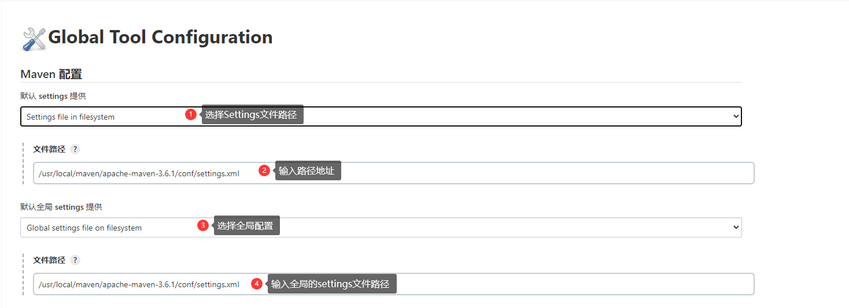849x308 pixels.
Task: Click the red number 3 badge
Action: [x=203, y=225]
